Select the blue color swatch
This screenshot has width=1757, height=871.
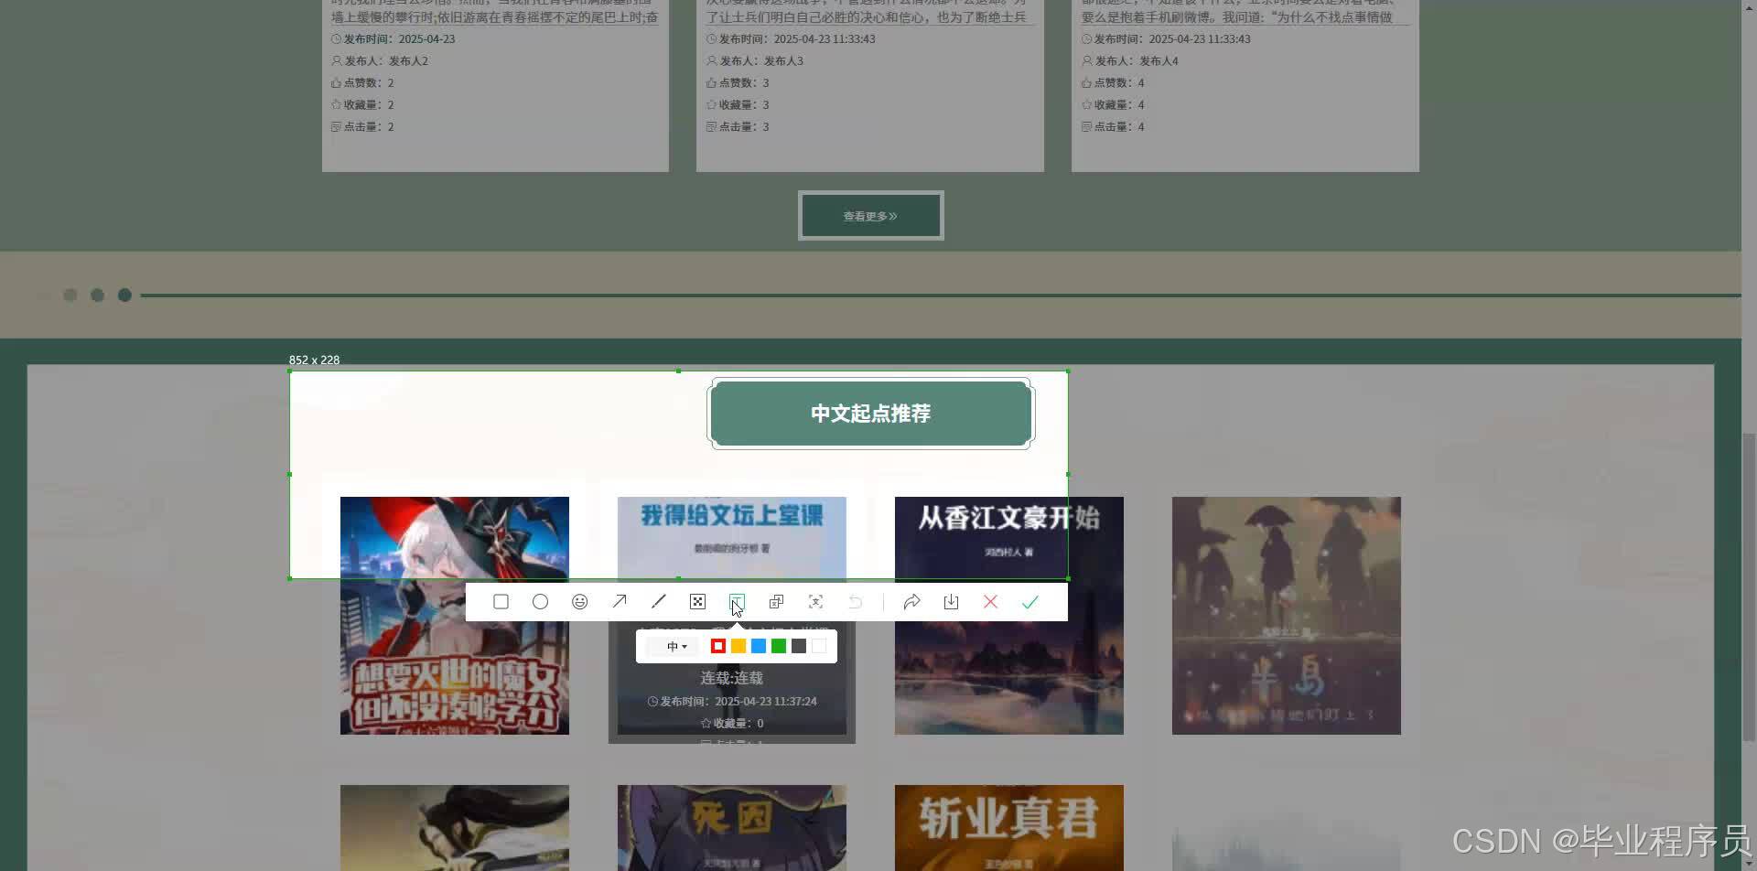pyautogui.click(x=759, y=645)
